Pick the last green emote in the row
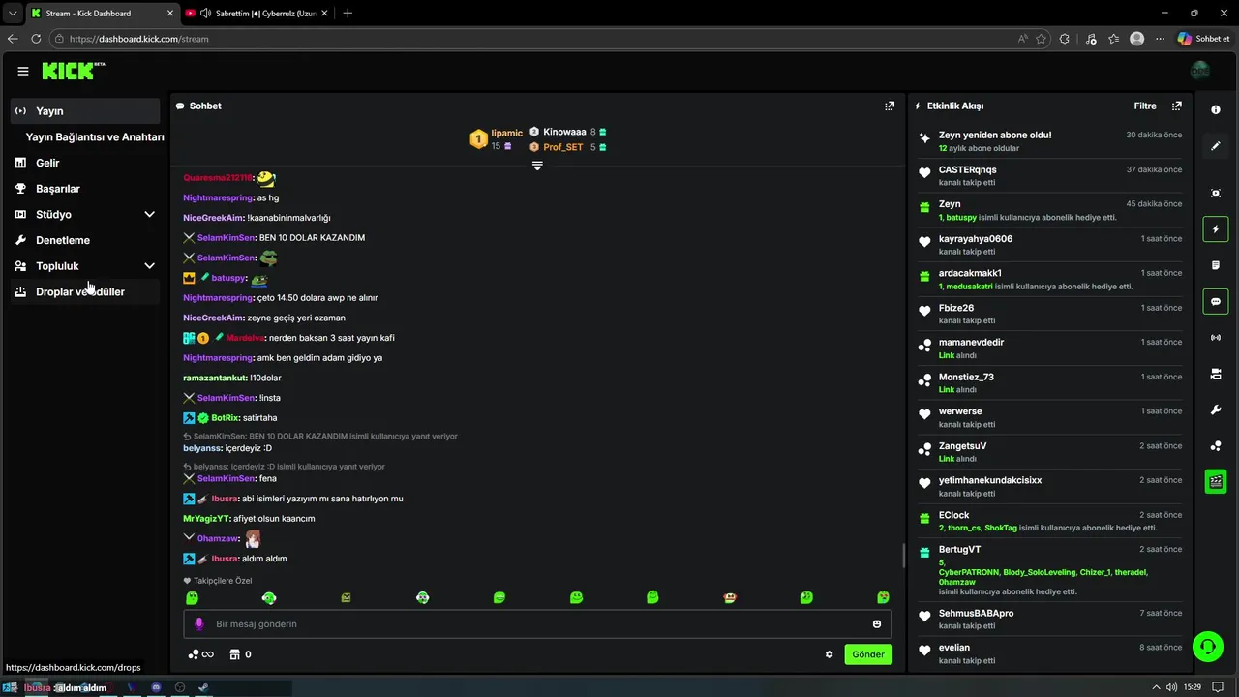The width and height of the screenshot is (1239, 697). pos(883,597)
